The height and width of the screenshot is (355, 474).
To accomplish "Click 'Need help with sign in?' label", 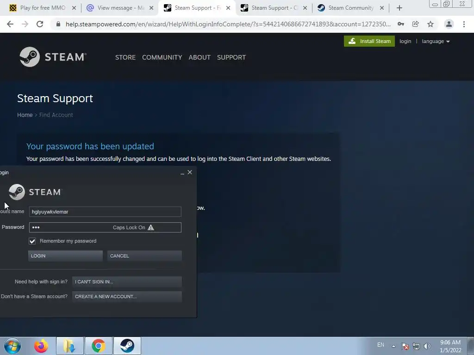I will coord(41,282).
